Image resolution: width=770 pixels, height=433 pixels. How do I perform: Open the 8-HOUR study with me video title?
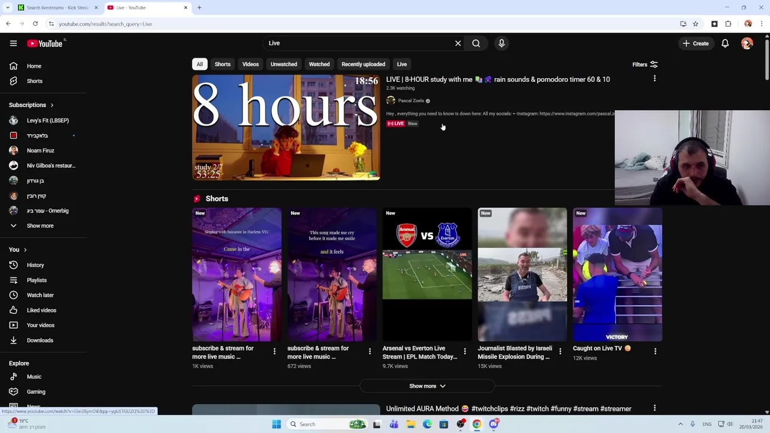(x=497, y=79)
